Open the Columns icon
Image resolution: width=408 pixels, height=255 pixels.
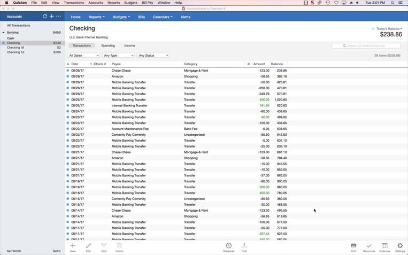[384, 246]
